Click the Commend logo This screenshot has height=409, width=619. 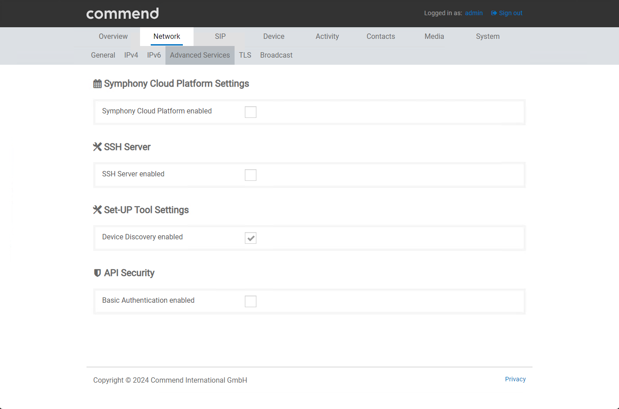pos(123,13)
